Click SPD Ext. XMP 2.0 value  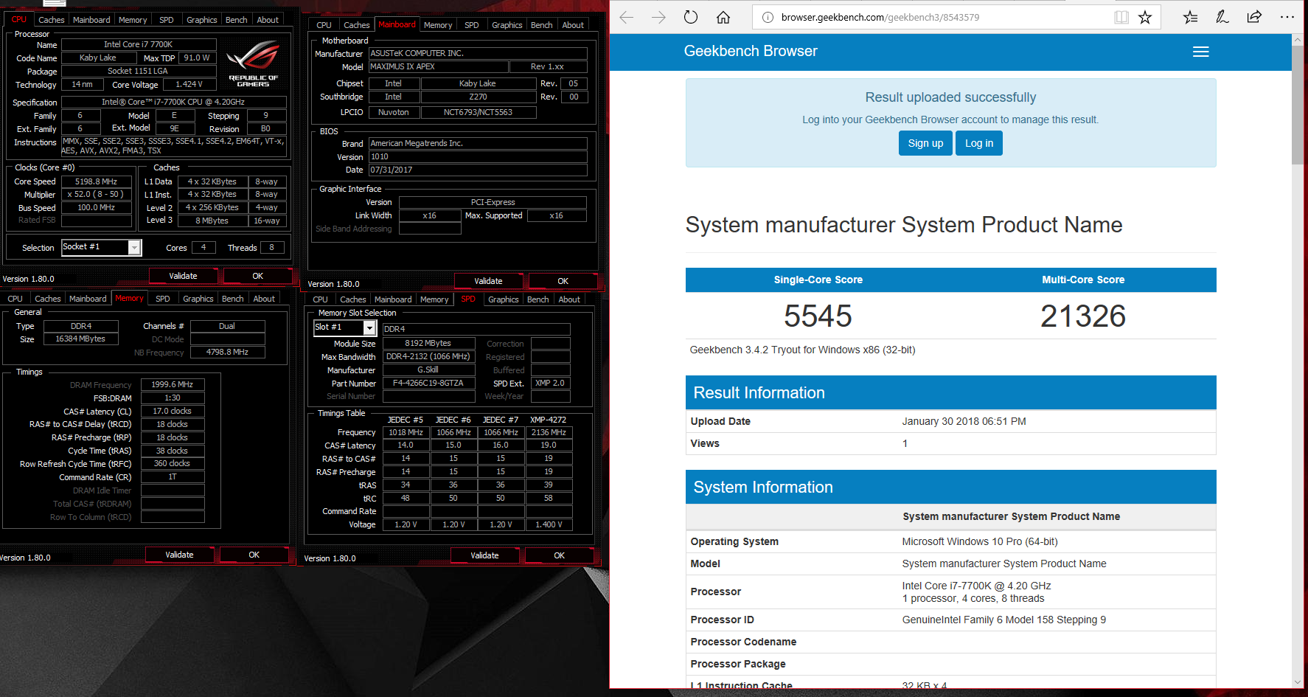point(550,384)
